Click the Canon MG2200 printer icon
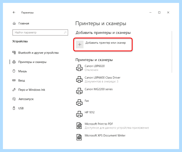This screenshot has width=182, height=152. click(79, 91)
